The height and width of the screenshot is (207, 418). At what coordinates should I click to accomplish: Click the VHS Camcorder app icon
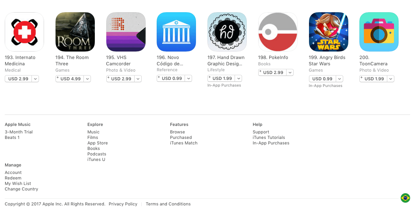[x=126, y=32]
